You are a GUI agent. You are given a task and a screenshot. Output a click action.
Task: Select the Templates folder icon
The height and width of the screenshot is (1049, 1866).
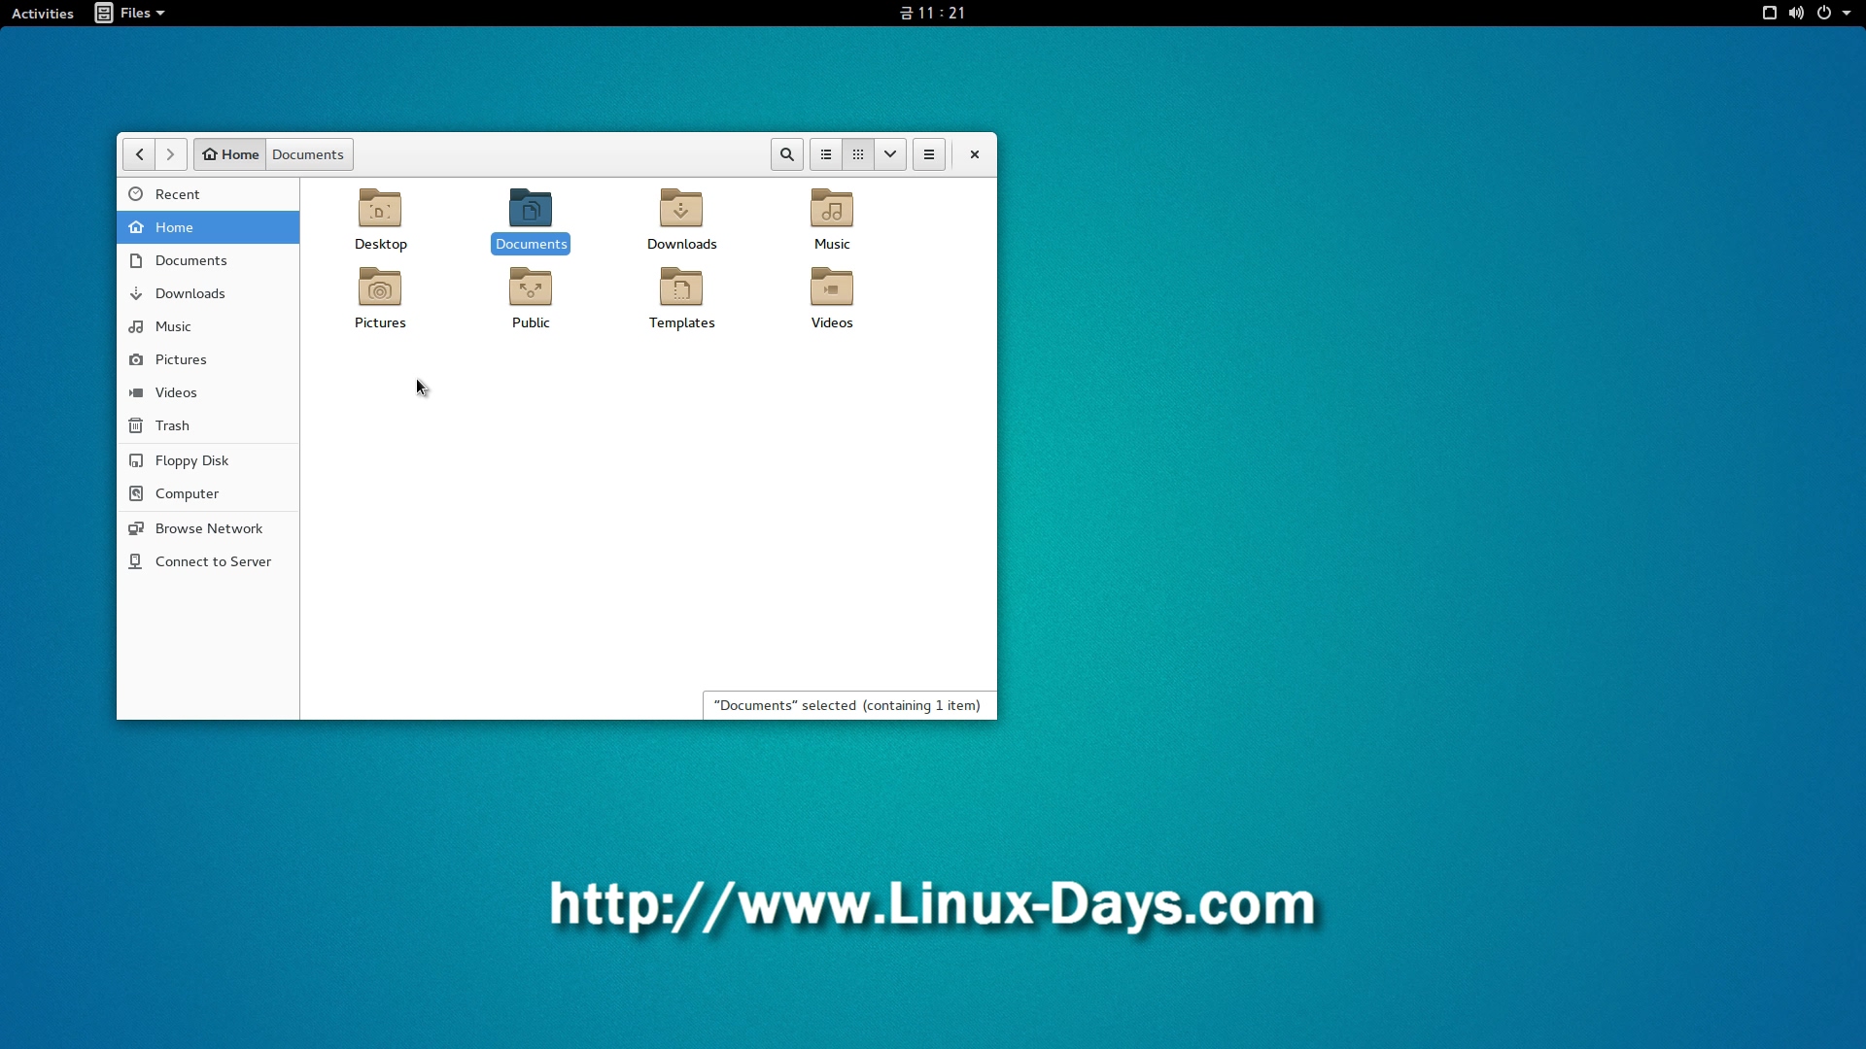click(x=681, y=288)
